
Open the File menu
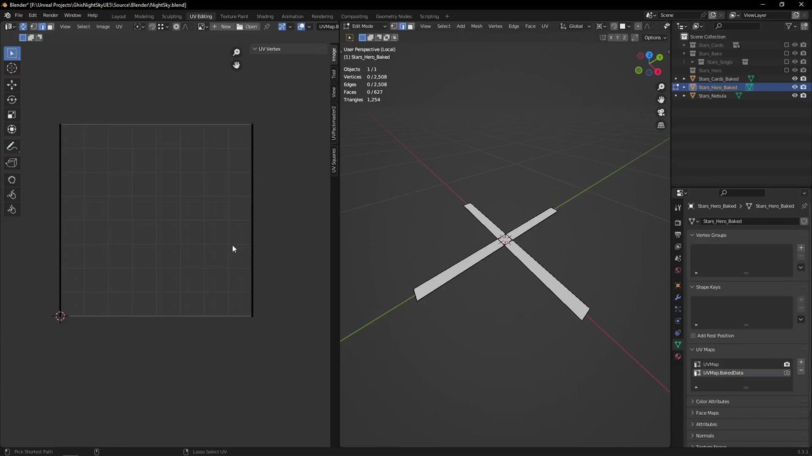18,16
